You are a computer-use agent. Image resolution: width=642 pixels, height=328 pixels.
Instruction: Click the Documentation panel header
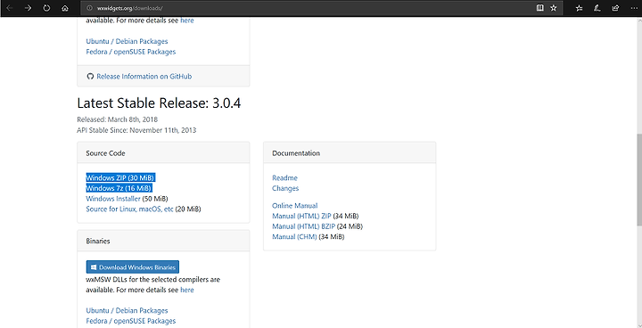click(x=350, y=152)
